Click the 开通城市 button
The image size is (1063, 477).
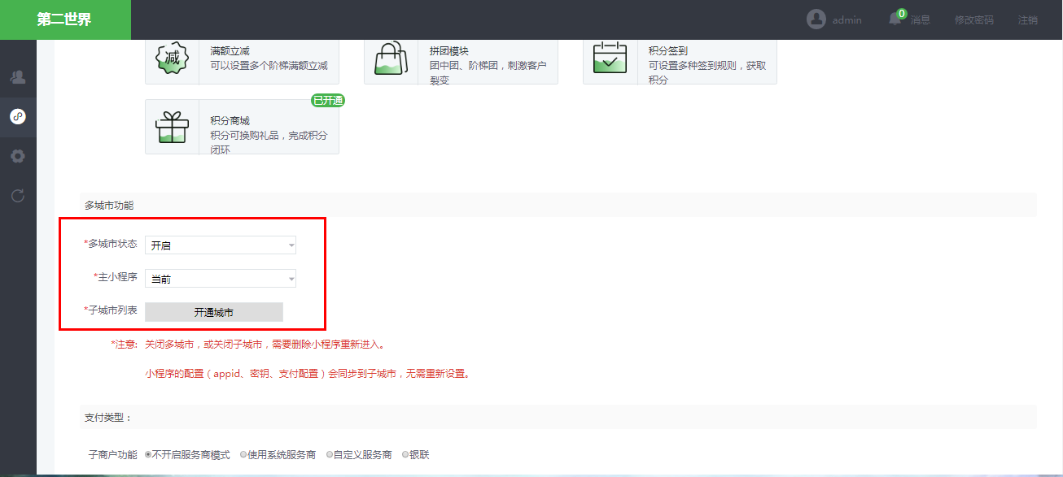coord(214,312)
